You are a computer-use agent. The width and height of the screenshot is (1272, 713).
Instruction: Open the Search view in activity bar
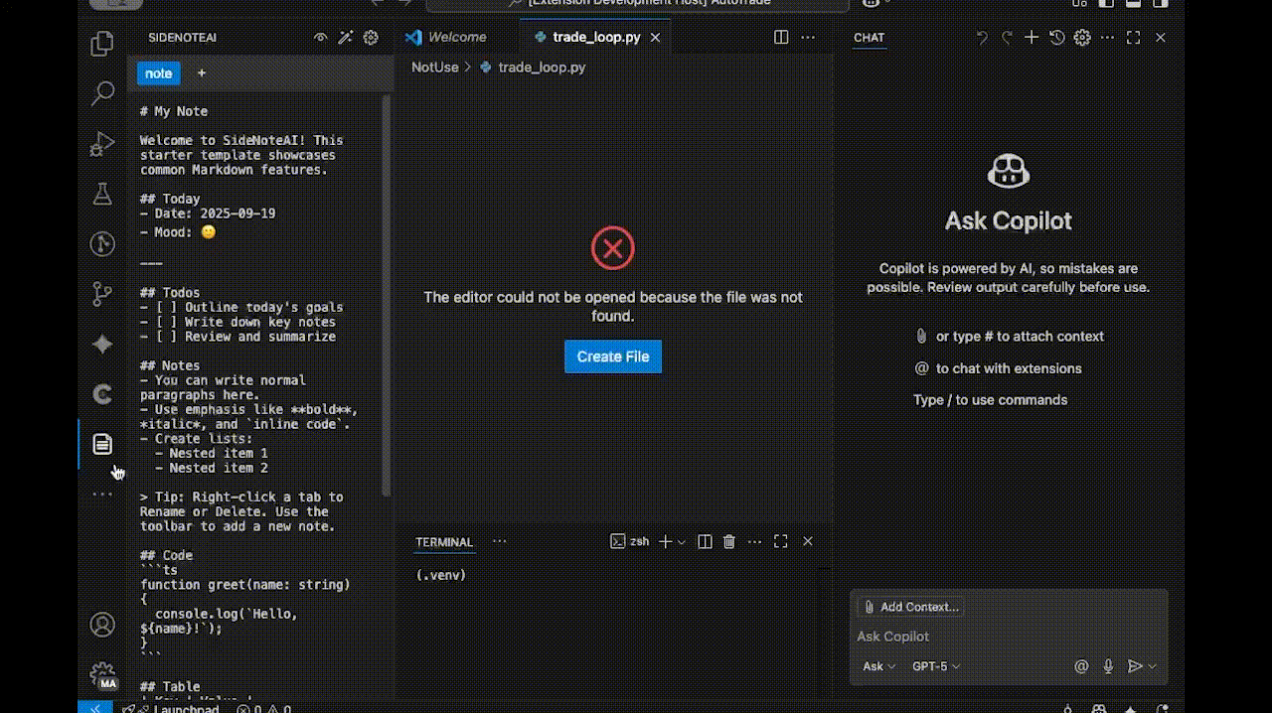pyautogui.click(x=102, y=94)
